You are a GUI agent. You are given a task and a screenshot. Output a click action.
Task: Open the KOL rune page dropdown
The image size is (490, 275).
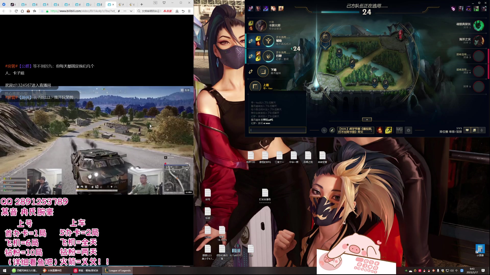pyautogui.click(x=356, y=130)
